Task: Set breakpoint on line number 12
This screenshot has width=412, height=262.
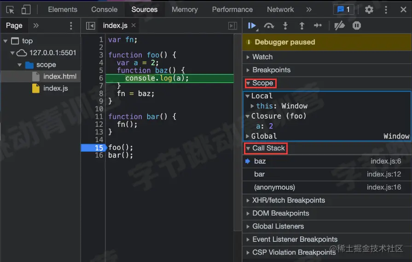Action: [x=99, y=124]
